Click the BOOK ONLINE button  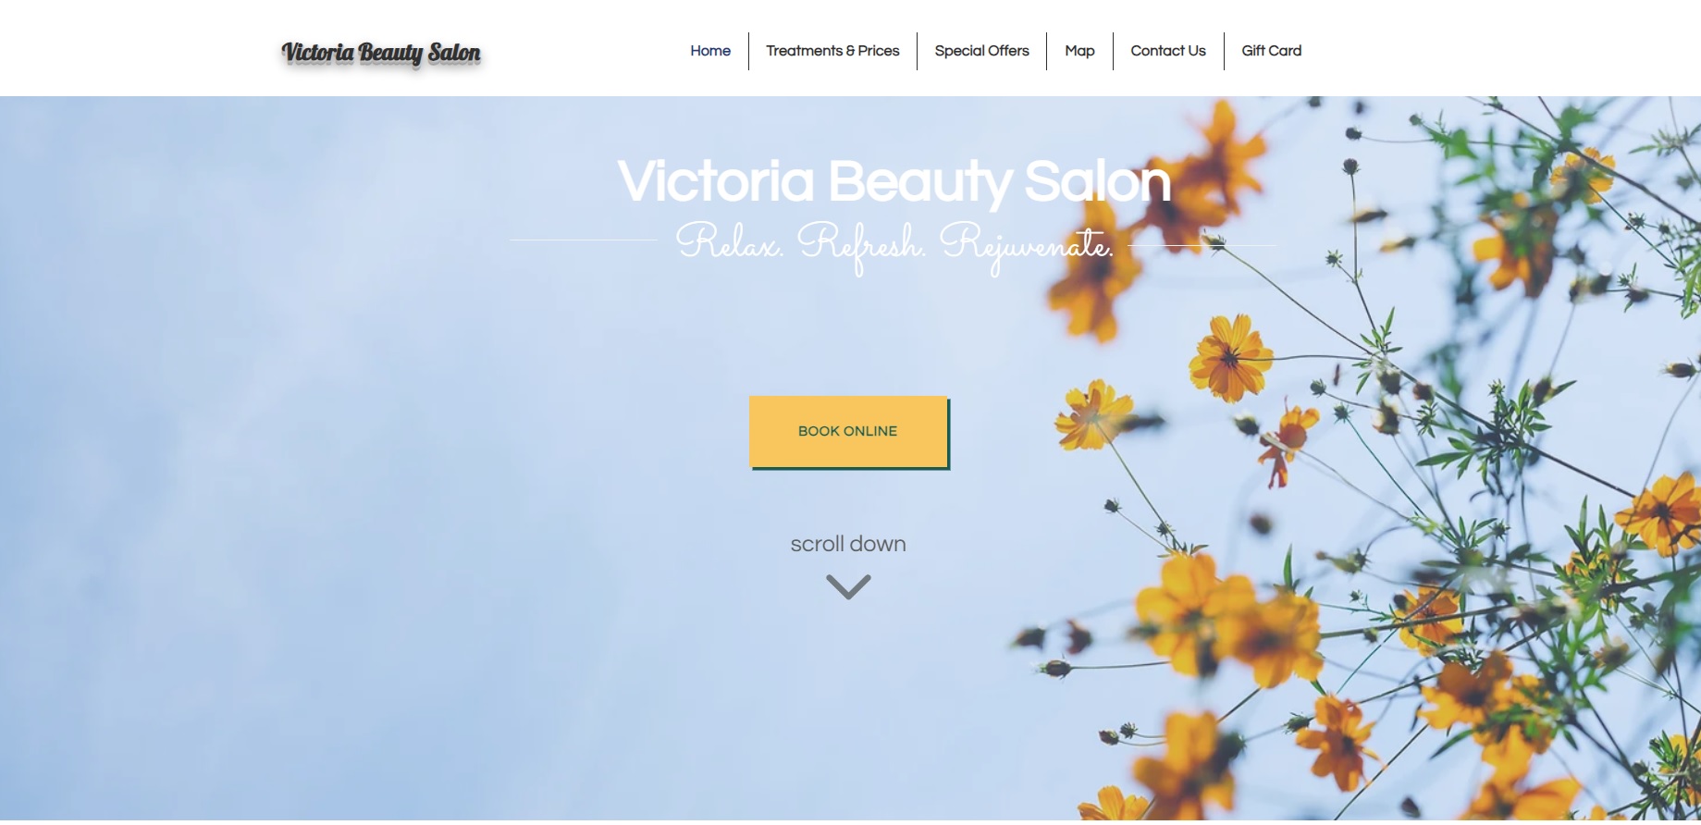pos(848,431)
